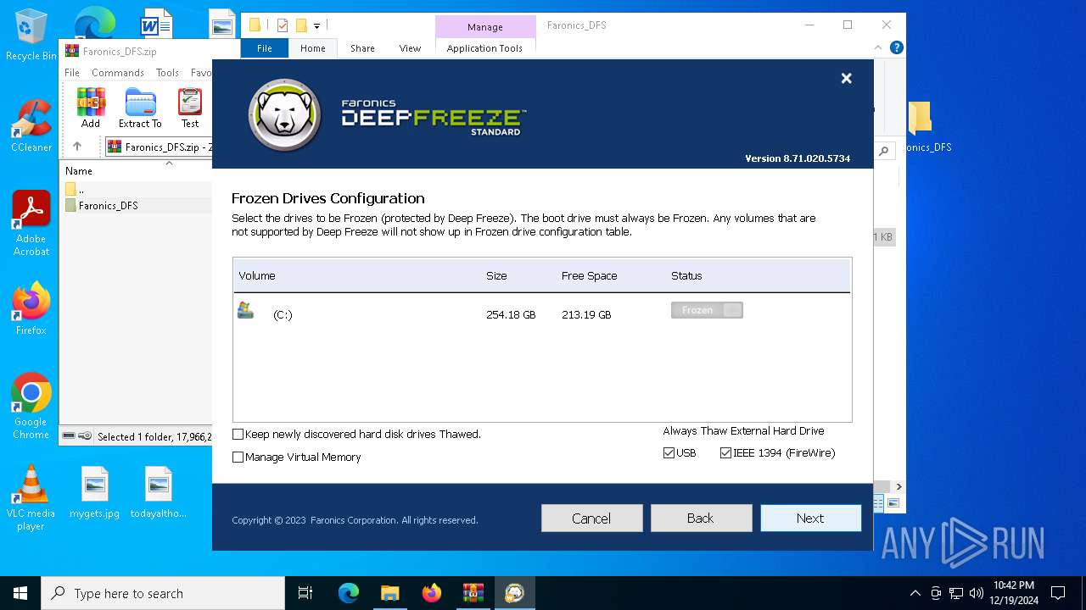1086x610 pixels.
Task: Open Application Tools tab in File Explorer
Action: tap(484, 48)
